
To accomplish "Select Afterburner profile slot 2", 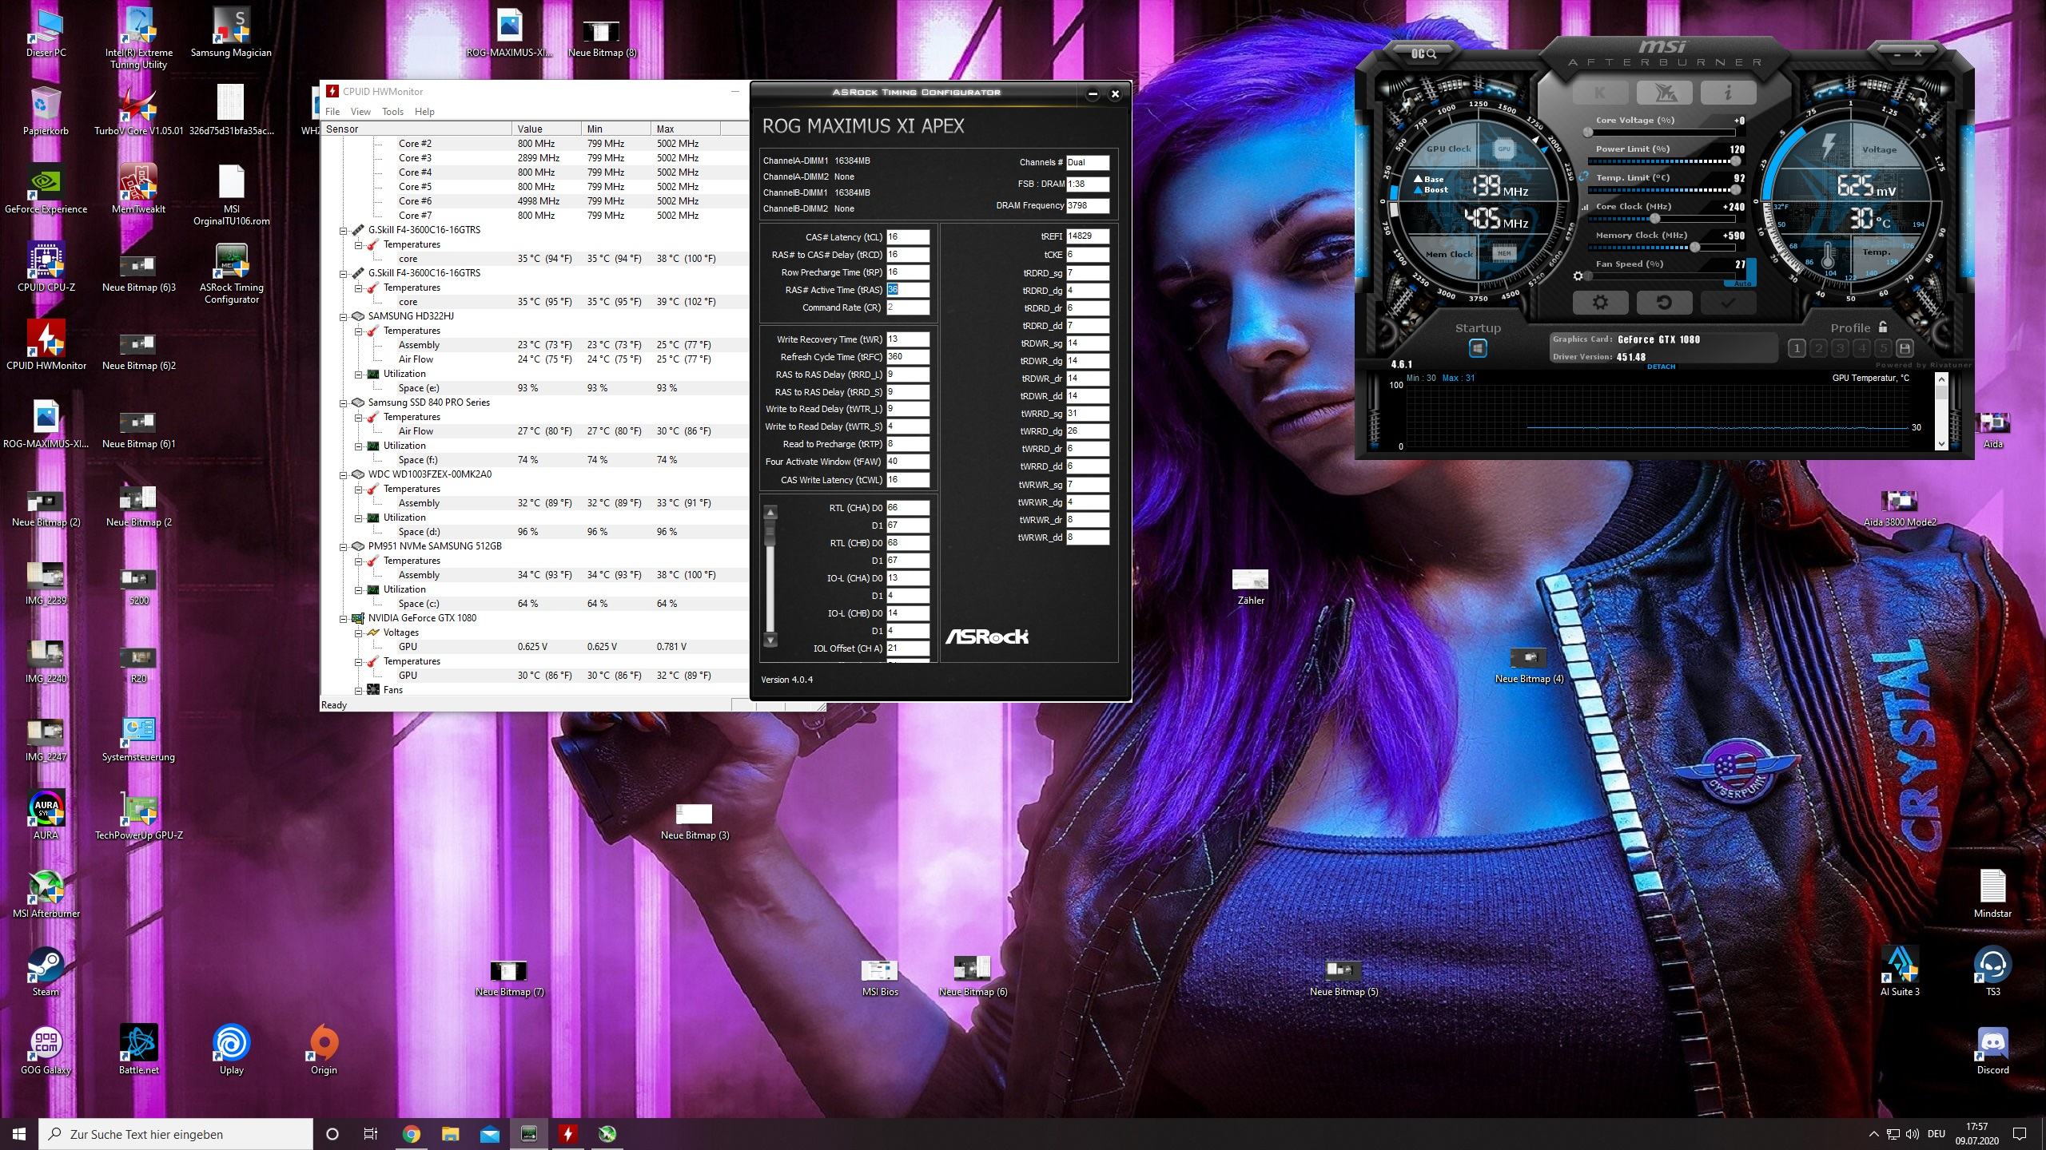I will click(x=1819, y=348).
